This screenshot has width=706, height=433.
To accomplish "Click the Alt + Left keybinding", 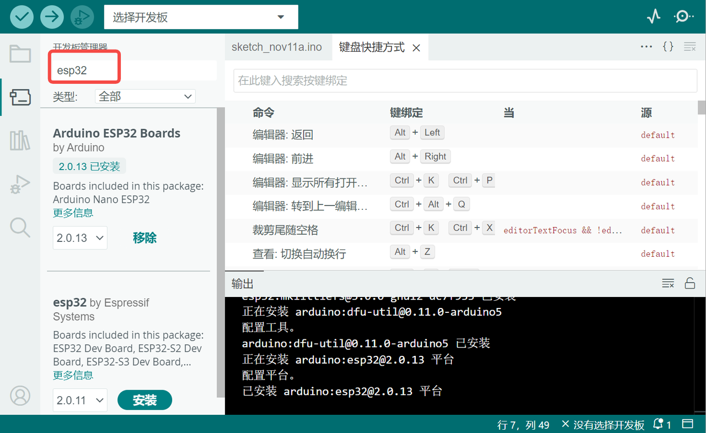I will click(x=417, y=133).
